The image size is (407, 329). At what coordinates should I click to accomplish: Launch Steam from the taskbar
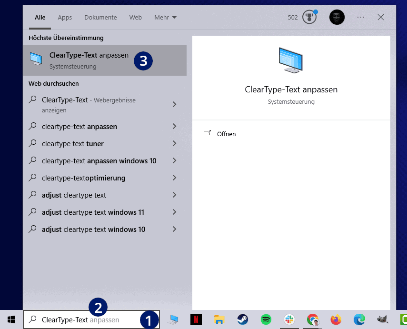(x=243, y=319)
